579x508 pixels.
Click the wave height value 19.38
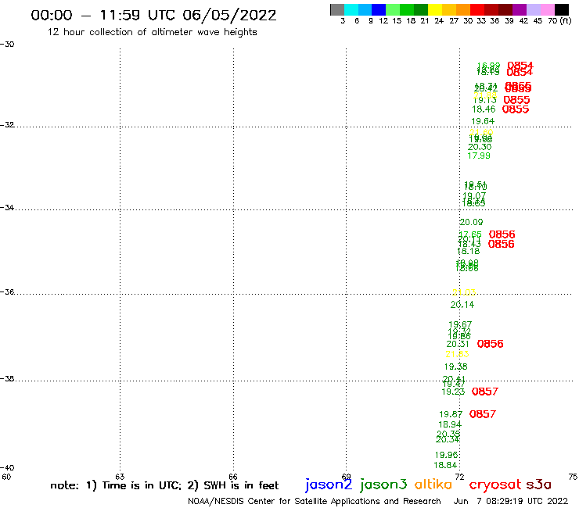(456, 367)
